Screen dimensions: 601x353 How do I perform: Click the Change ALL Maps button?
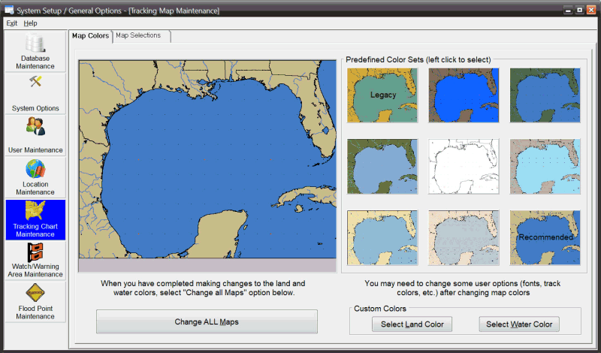[x=207, y=321]
